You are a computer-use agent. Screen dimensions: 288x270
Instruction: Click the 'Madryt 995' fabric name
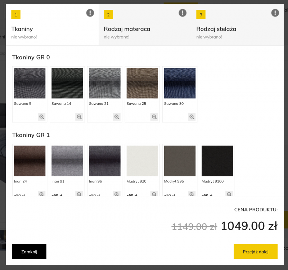point(174,181)
